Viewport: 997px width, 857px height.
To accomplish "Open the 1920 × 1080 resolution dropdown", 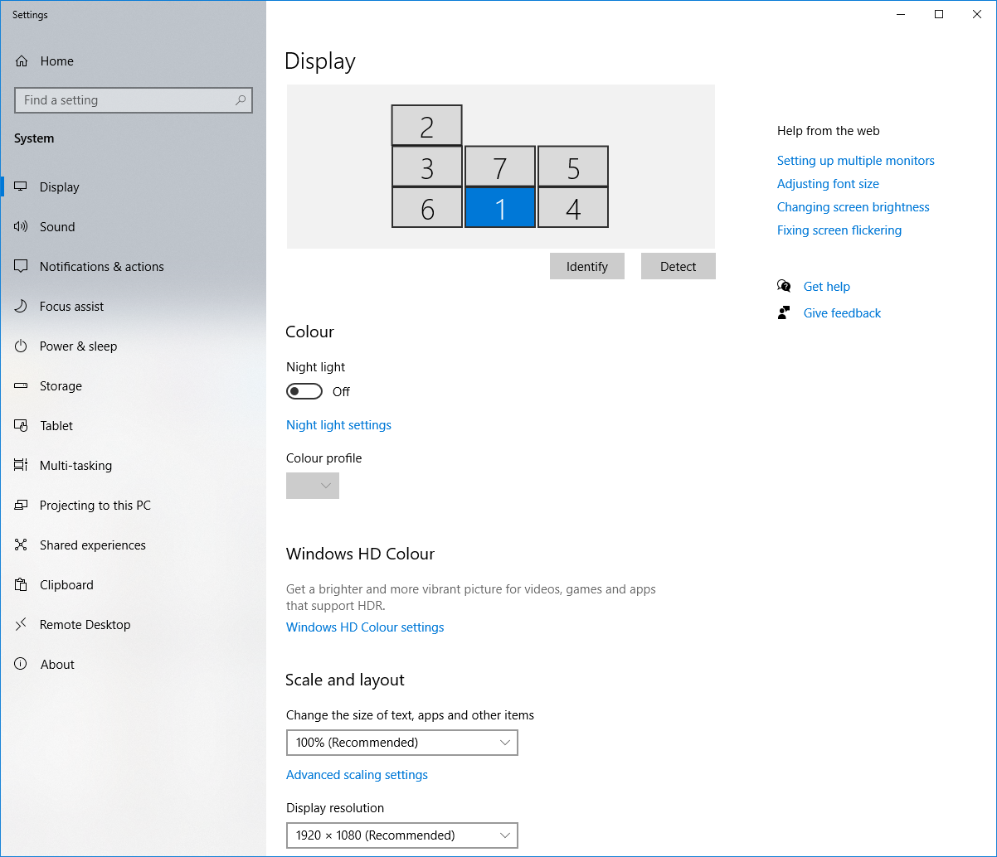I will tap(402, 835).
